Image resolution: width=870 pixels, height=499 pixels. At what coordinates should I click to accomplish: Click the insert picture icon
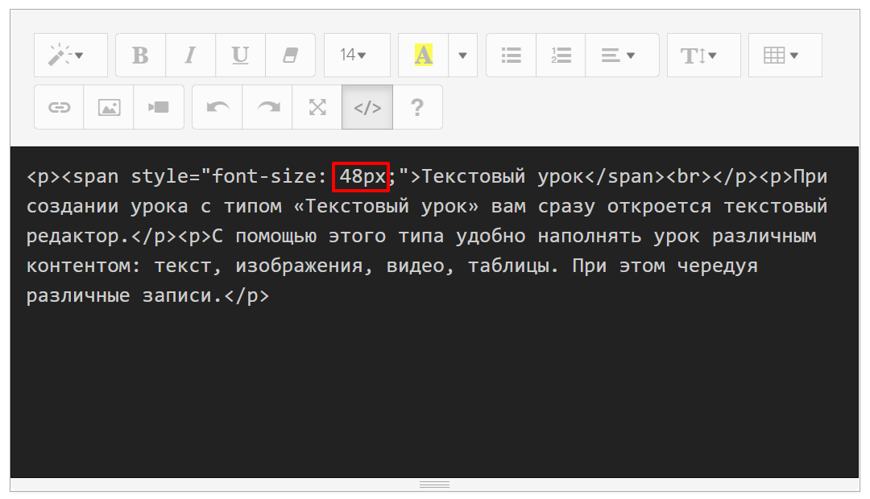(x=109, y=107)
